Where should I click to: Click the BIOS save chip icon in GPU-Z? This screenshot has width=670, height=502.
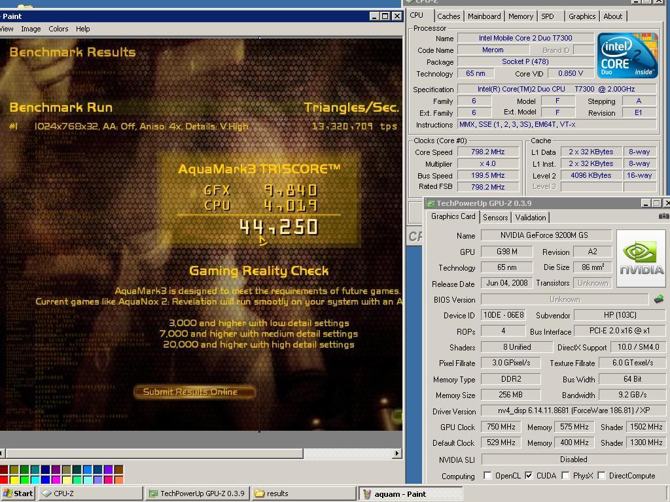[x=659, y=299]
